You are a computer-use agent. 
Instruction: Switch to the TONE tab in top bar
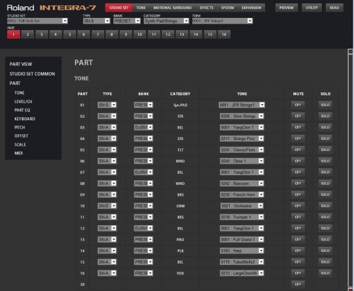pos(141,8)
